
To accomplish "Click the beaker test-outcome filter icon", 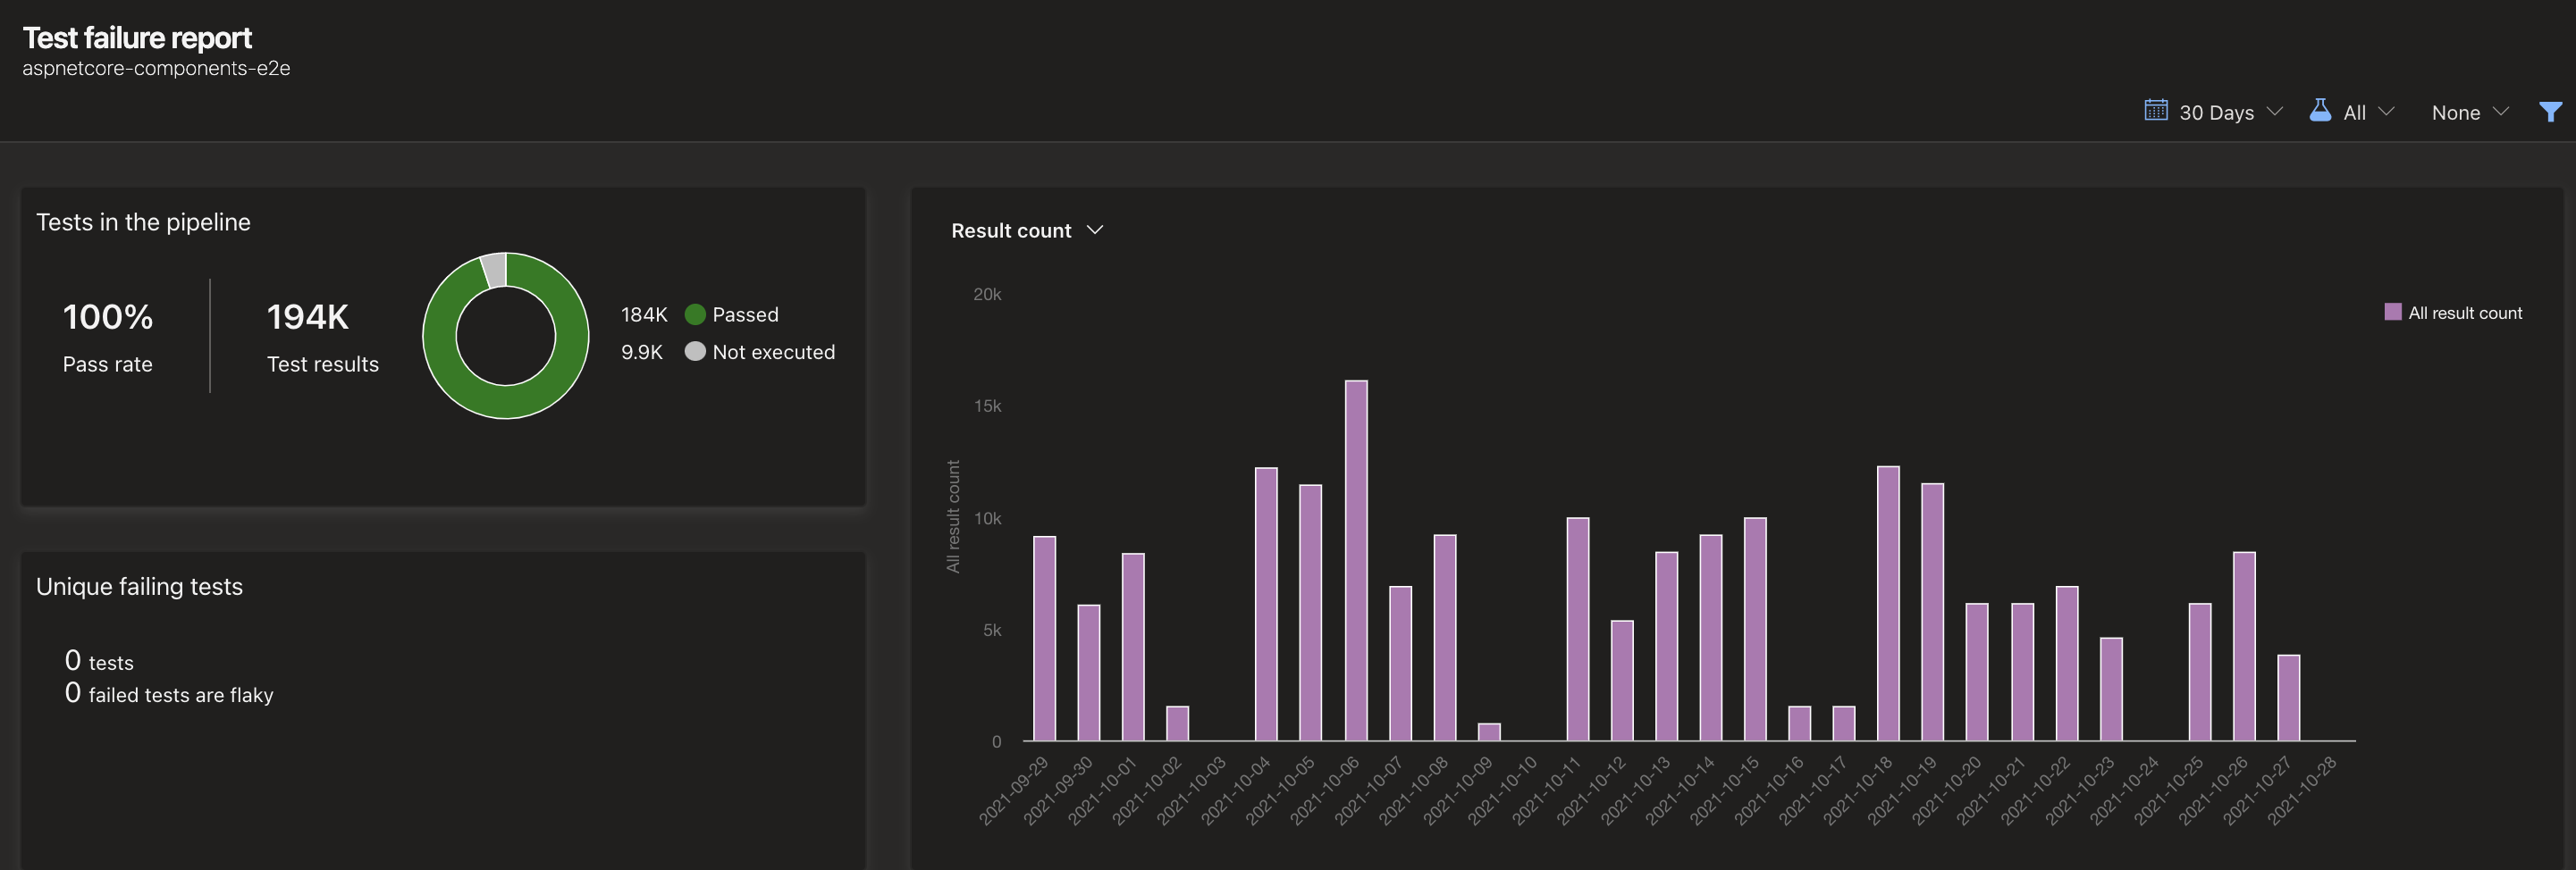I will 2321,111.
